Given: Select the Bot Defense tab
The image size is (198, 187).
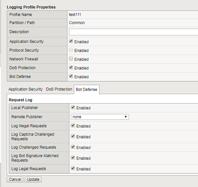Looking at the screenshot, I should 86,90.
